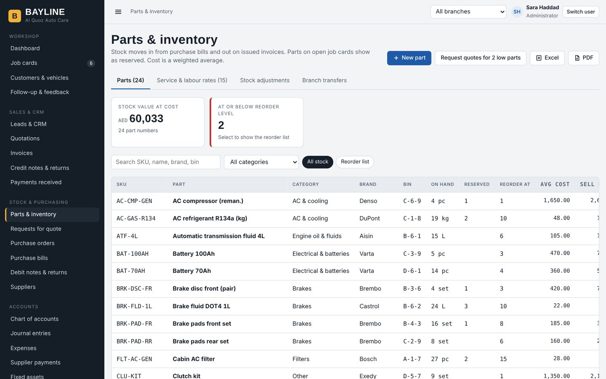Click the AC compressor (reman.) row name
606x379 pixels.
click(208, 201)
